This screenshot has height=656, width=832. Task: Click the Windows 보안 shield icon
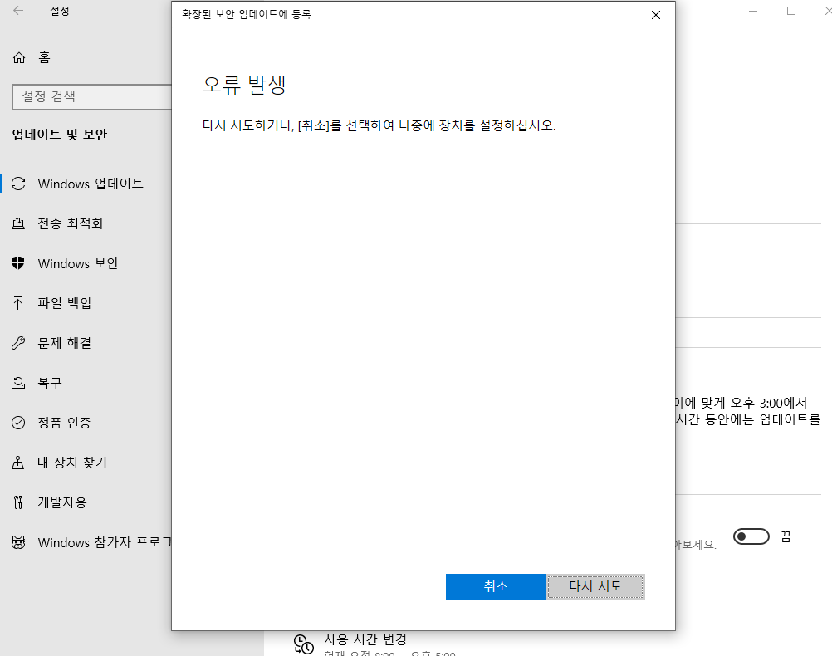click(x=18, y=263)
